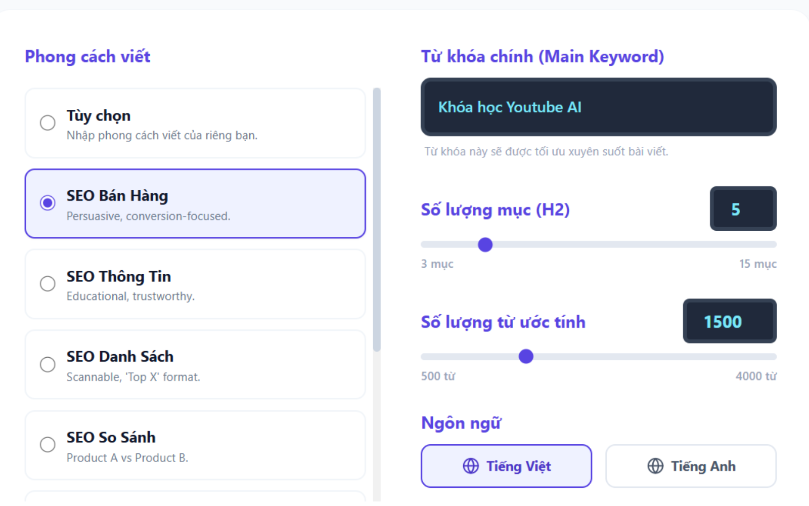The width and height of the screenshot is (809, 506).
Task: Click the 'Product A vs Product B.' text
Action: tap(127, 457)
